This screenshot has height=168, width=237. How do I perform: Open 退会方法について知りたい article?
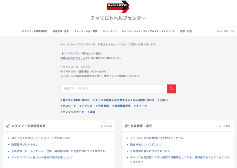[x=146, y=144]
